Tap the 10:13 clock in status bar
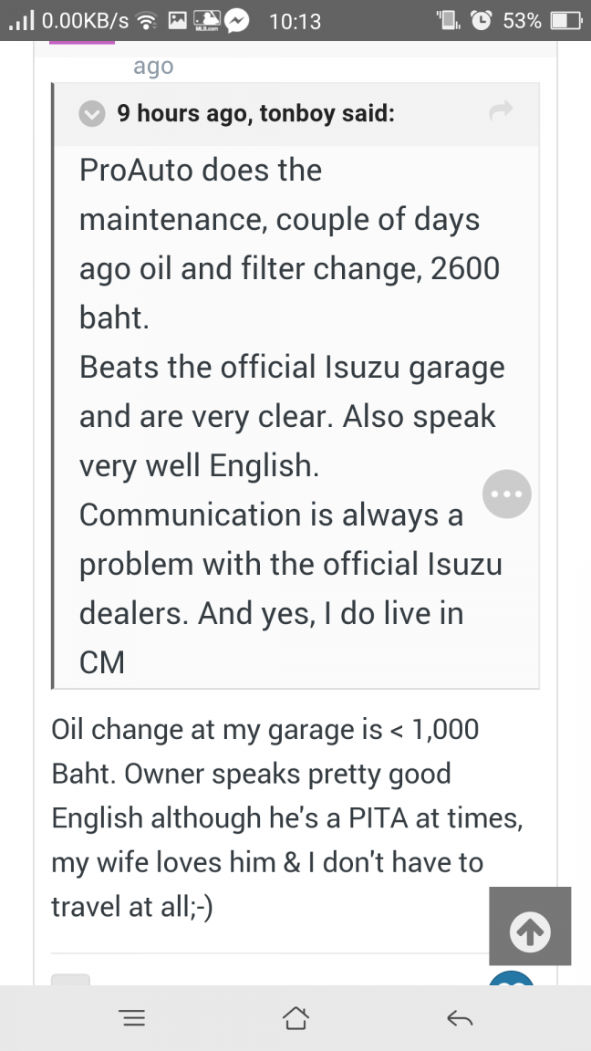 click(295, 20)
